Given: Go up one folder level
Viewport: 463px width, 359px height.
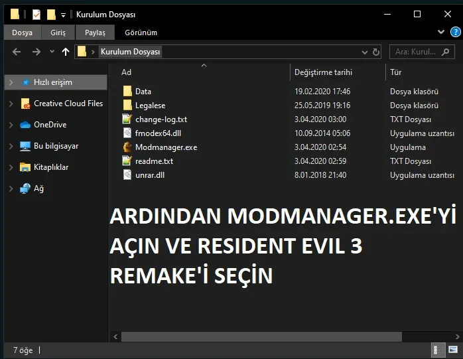Looking at the screenshot, I should (65, 52).
